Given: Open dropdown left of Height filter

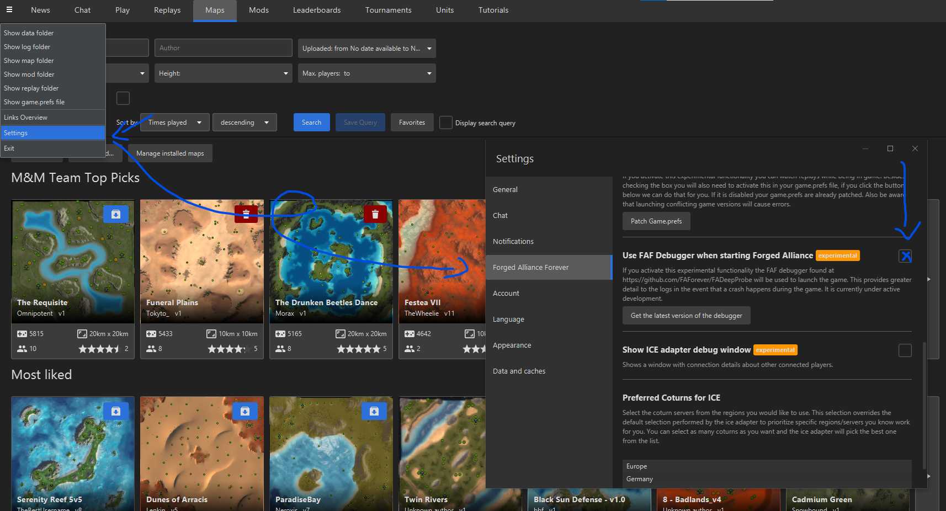Looking at the screenshot, I should 127,73.
